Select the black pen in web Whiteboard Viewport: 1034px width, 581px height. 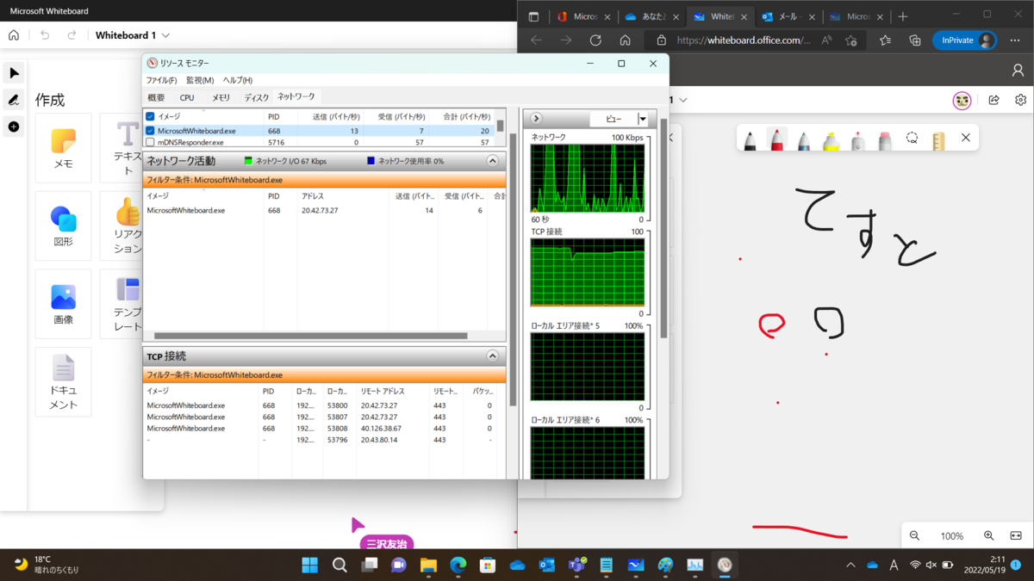point(750,139)
